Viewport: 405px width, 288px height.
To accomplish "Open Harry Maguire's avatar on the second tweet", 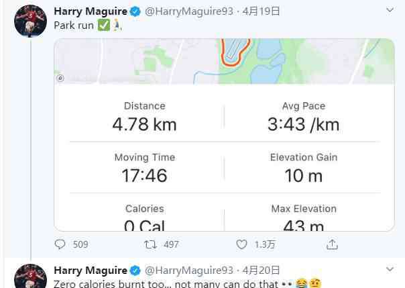I will pyautogui.click(x=30, y=276).
